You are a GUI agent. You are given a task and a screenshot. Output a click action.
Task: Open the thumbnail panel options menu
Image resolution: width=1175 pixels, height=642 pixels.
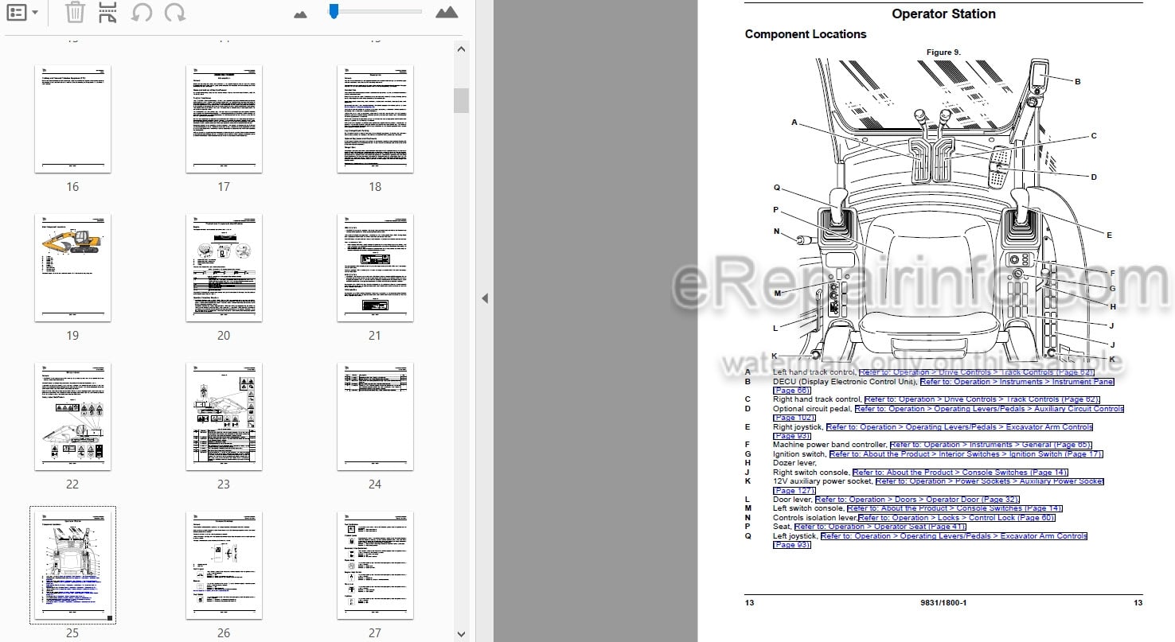pos(21,13)
